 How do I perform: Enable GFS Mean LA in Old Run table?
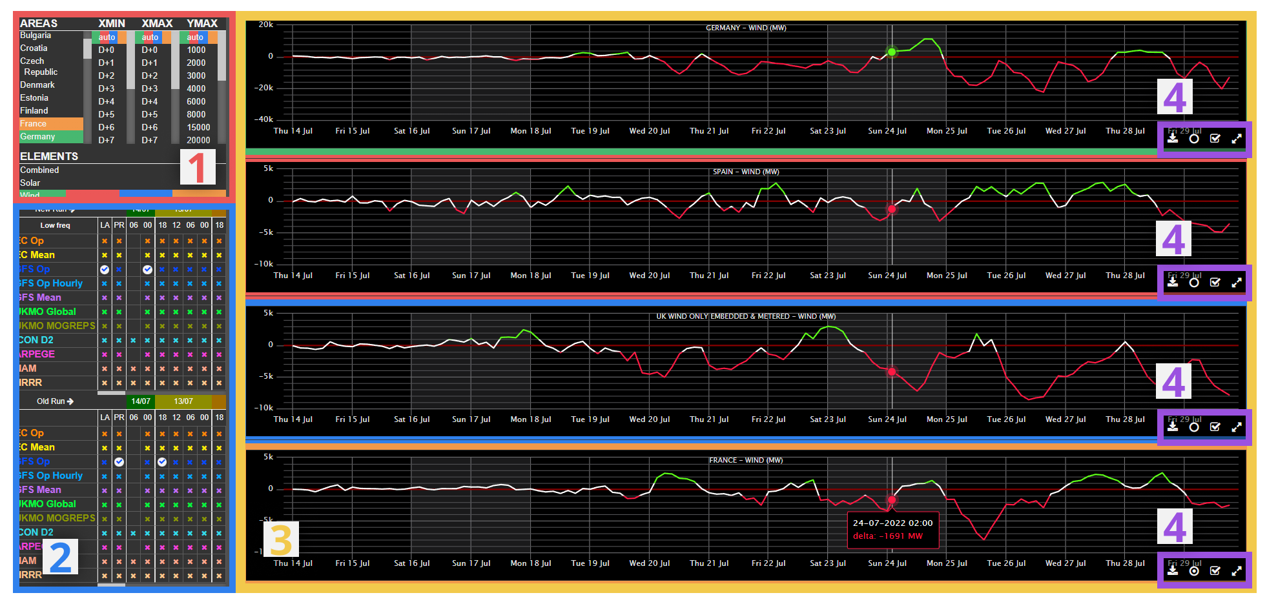105,490
